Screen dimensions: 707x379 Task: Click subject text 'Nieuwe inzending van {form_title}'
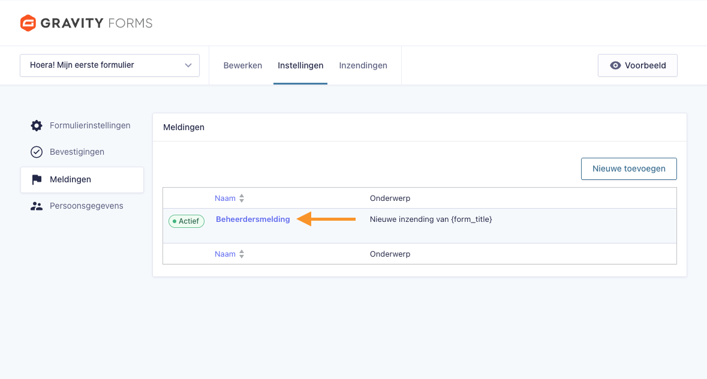pyautogui.click(x=431, y=219)
